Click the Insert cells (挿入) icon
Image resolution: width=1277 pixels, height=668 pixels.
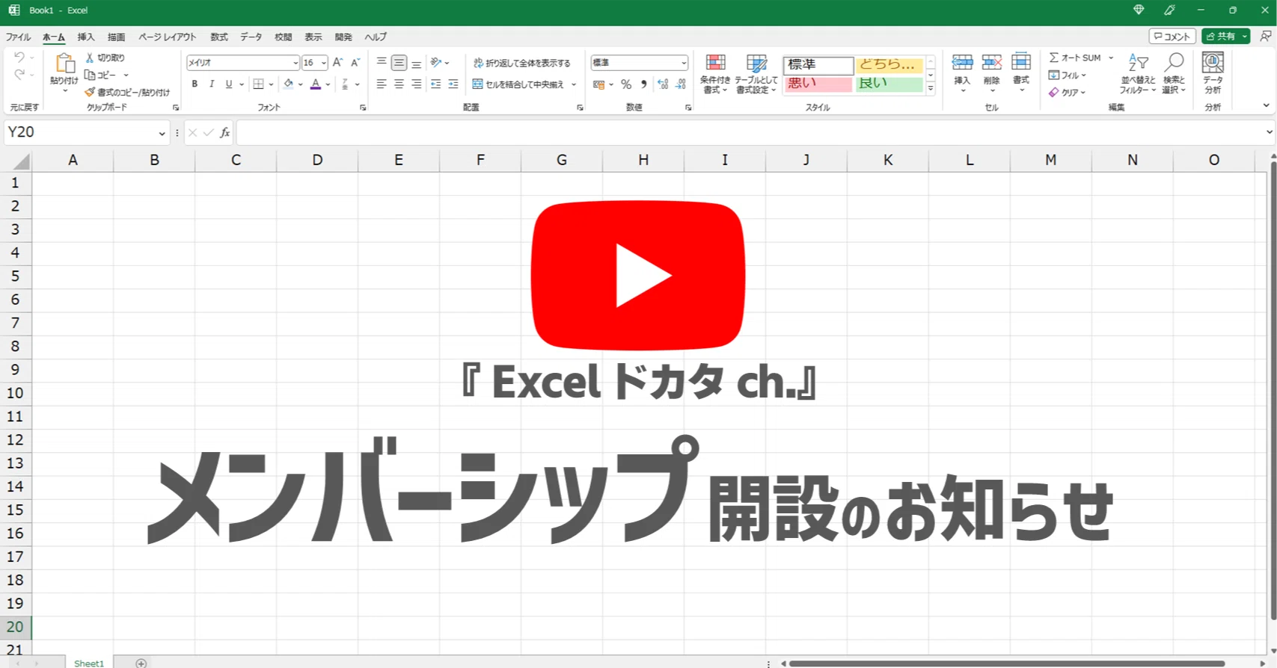[962, 63]
